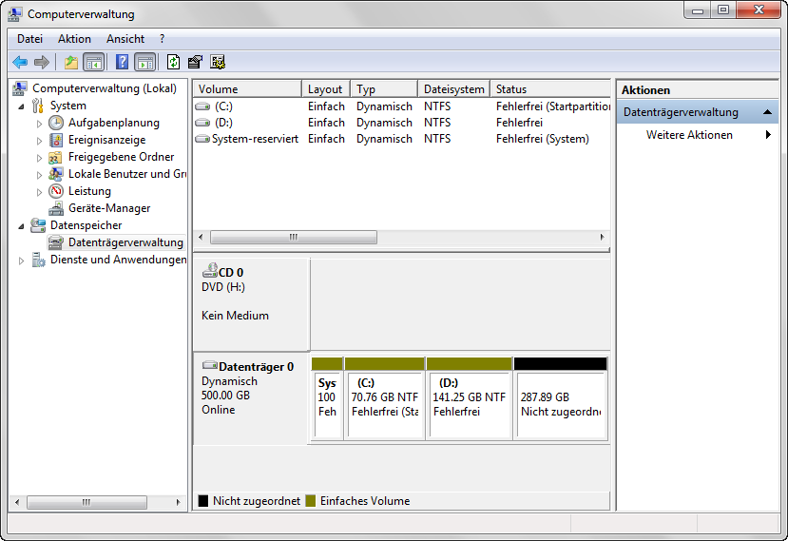Viewport: 788px width, 541px height.
Task: Sort by the Typ column header
Action: click(384, 89)
